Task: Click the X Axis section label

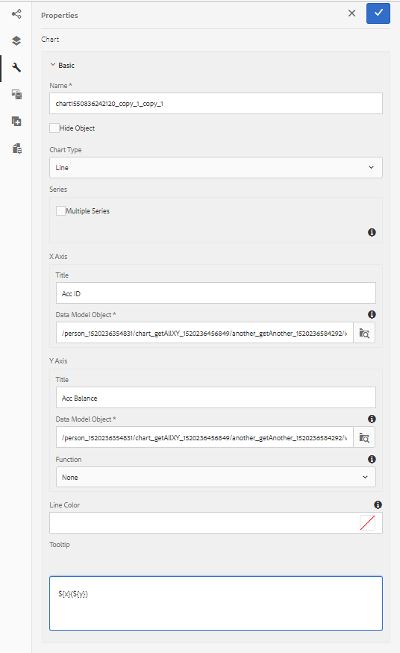Action: coord(58,257)
